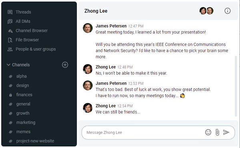Open the emoji picker smiley icon
This screenshot has width=240, height=148.
coord(208,132)
